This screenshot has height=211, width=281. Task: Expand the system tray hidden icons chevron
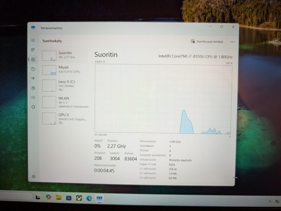pos(270,201)
